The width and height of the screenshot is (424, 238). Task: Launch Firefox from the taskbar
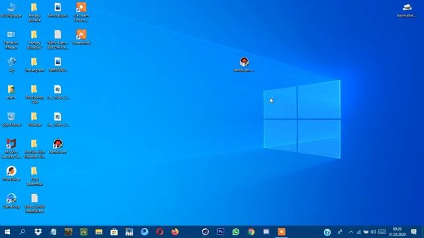[x=175, y=232]
